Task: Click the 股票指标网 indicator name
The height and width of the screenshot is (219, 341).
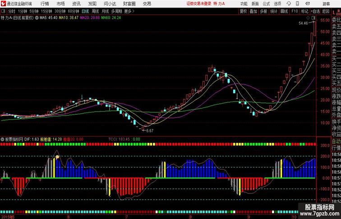Action: pos(14,139)
